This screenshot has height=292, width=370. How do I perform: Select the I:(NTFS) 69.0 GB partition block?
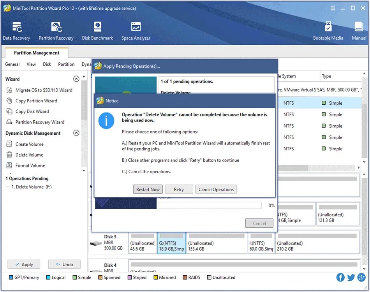pos(261,243)
